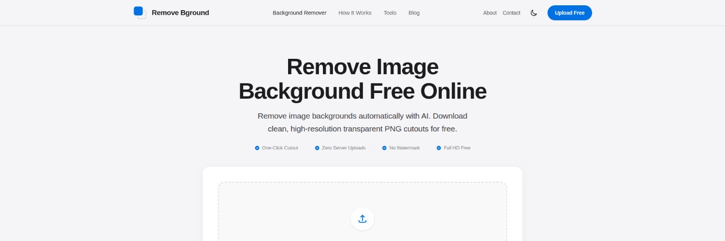Open the Contact link
Image resolution: width=725 pixels, height=241 pixels.
pyautogui.click(x=511, y=13)
